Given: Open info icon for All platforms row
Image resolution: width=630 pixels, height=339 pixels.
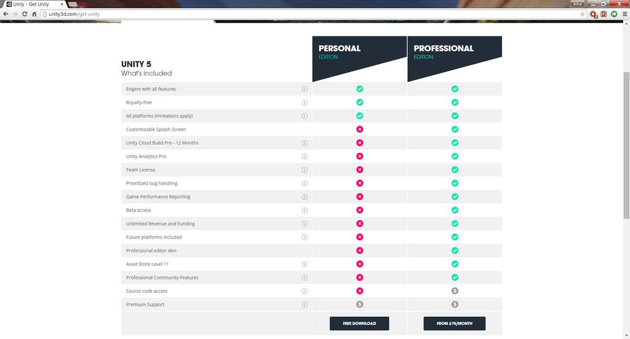Looking at the screenshot, I should tap(305, 116).
